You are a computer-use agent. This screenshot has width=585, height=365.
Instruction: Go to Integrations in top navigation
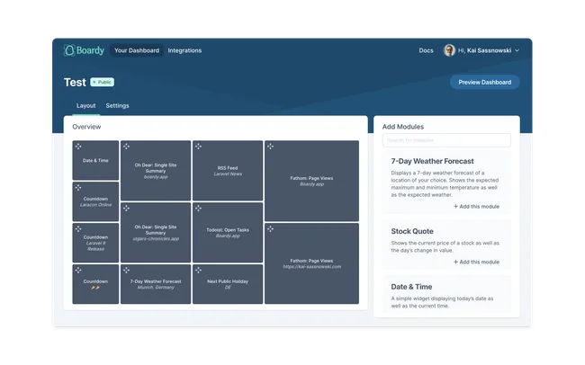pos(184,50)
